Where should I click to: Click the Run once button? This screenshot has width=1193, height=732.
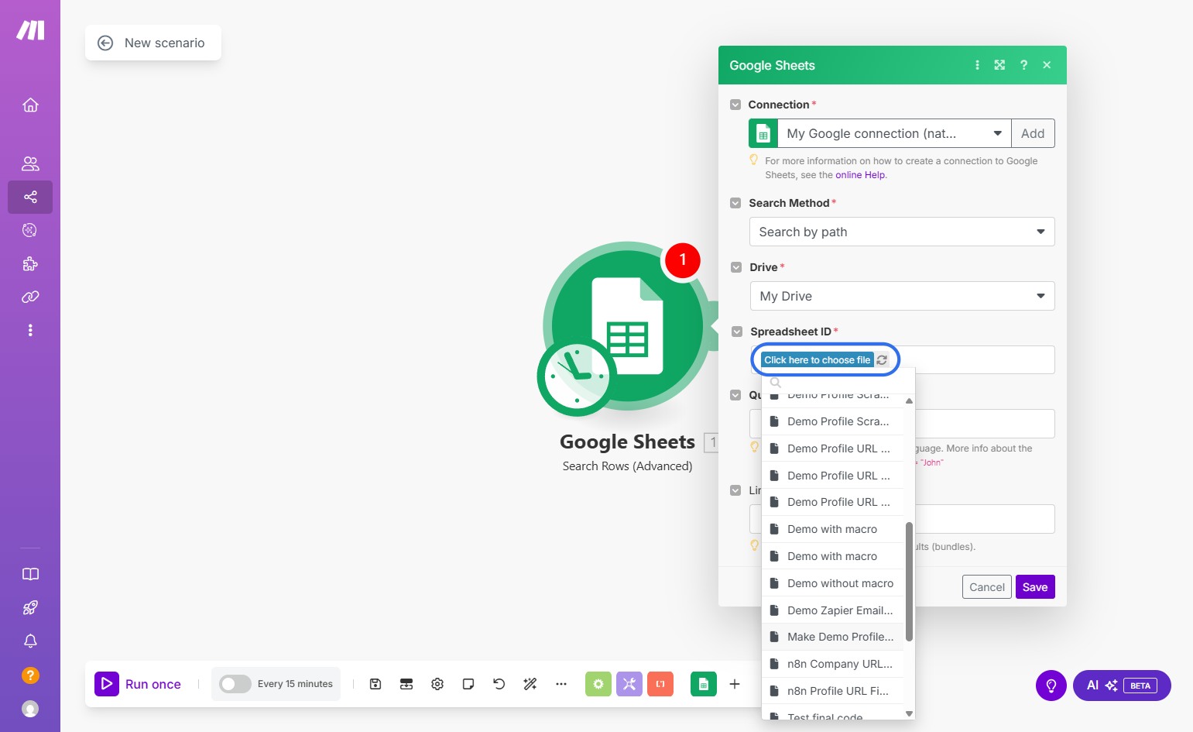click(x=138, y=684)
